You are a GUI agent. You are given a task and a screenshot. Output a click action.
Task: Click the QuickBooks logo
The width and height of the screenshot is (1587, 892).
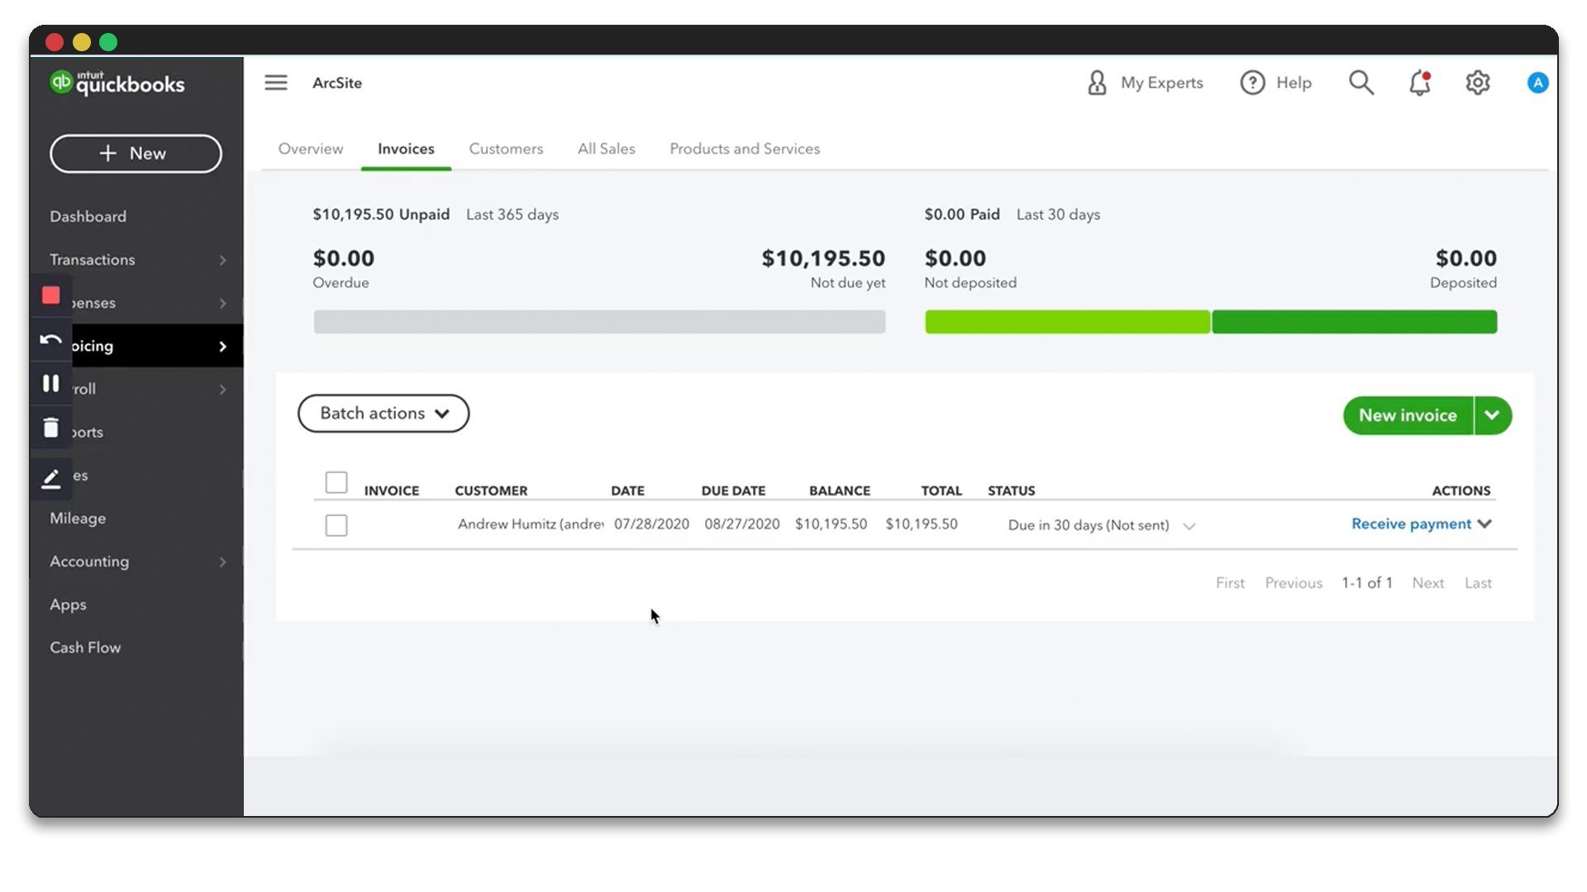pos(117,83)
